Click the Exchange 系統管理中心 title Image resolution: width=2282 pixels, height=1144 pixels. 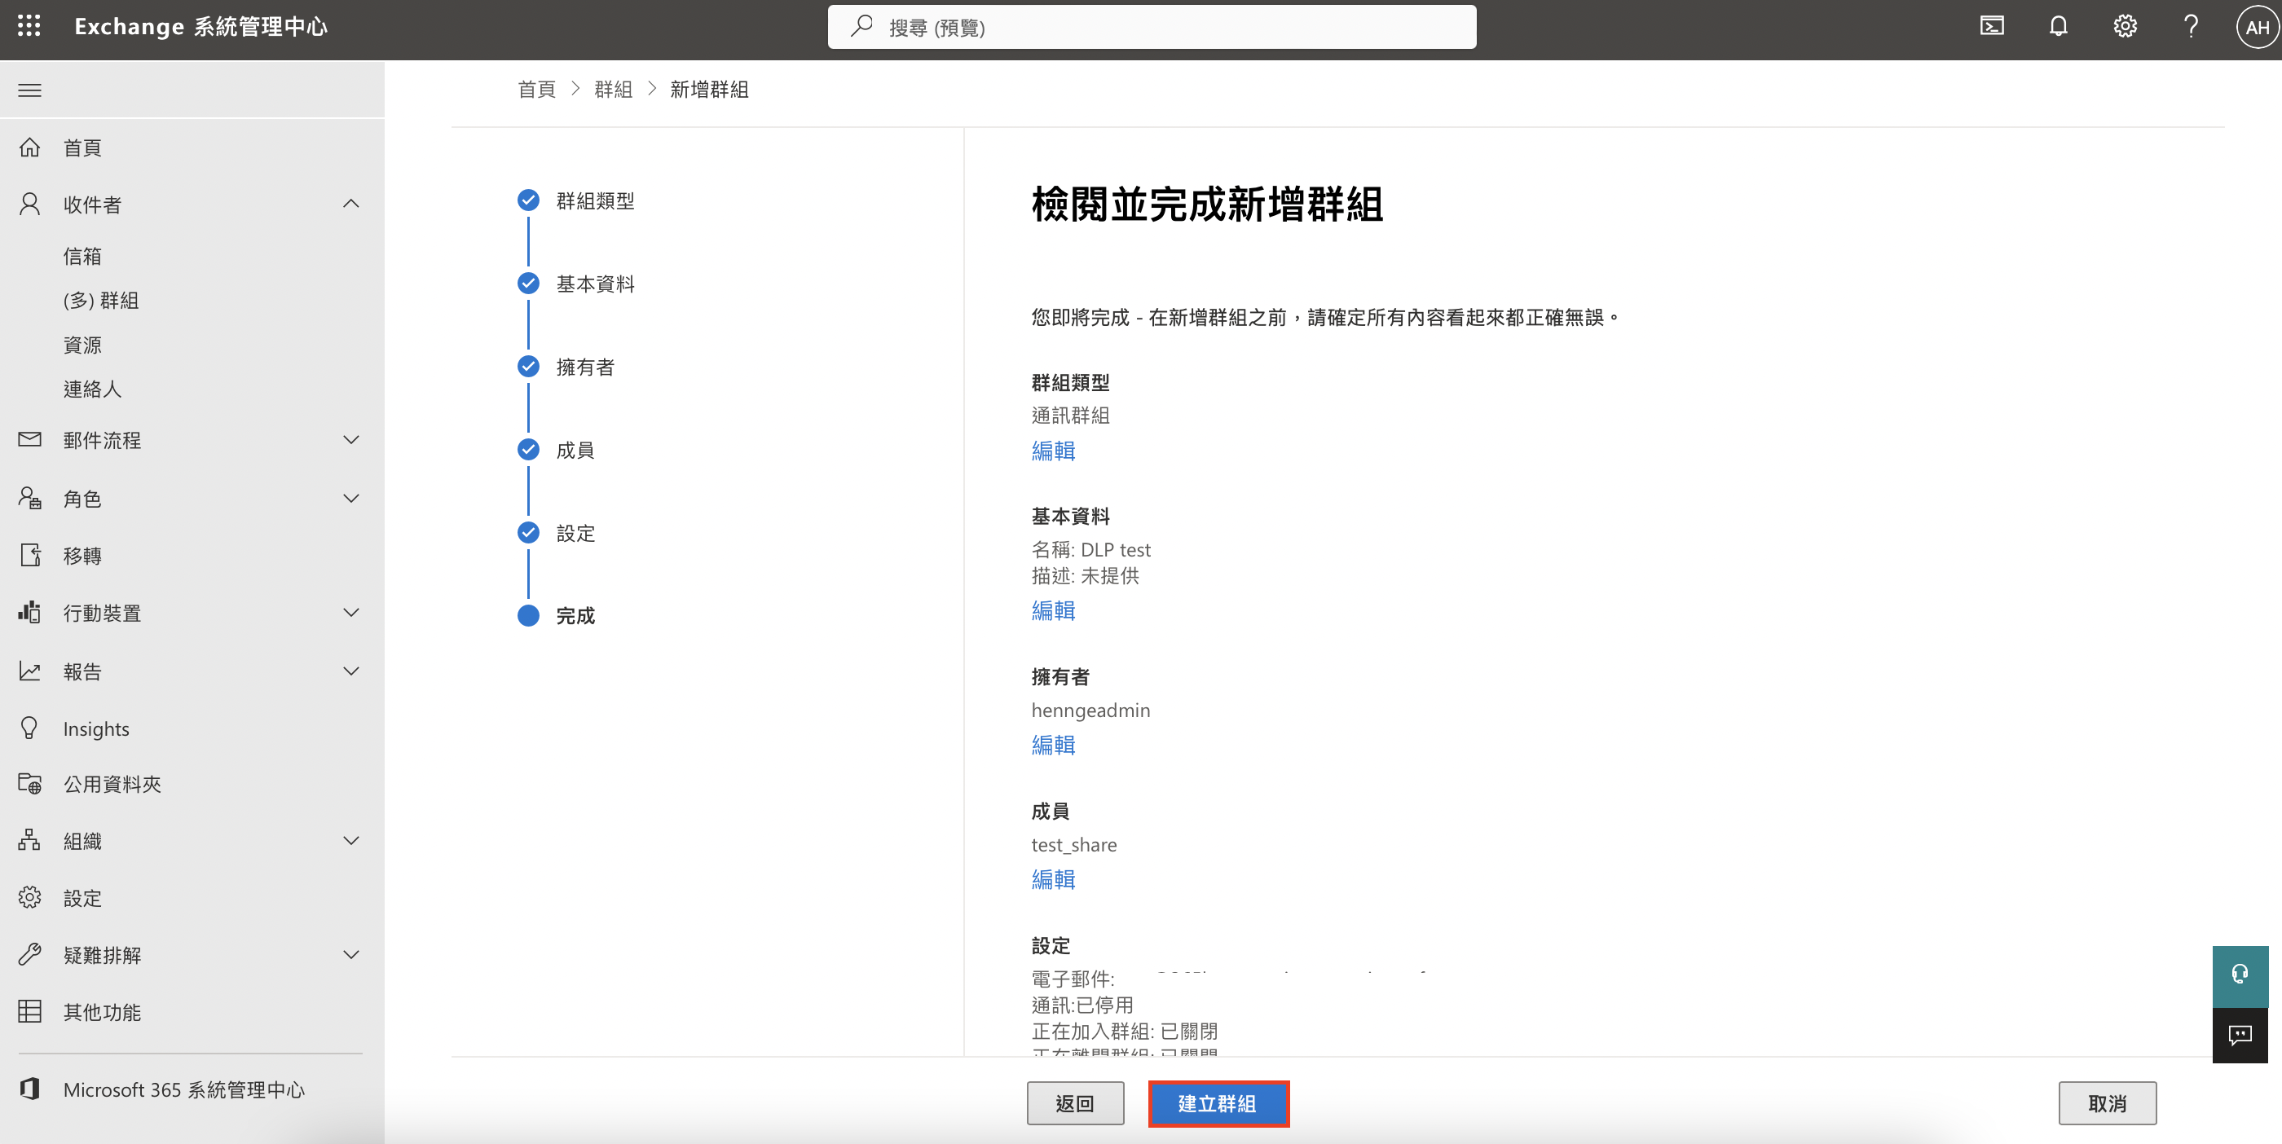coord(201,27)
